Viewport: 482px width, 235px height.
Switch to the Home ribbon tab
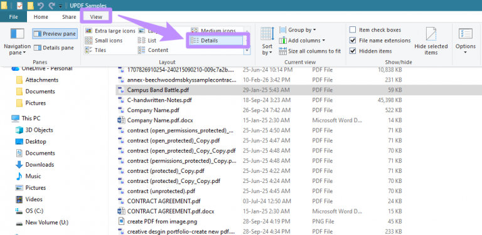coord(41,17)
